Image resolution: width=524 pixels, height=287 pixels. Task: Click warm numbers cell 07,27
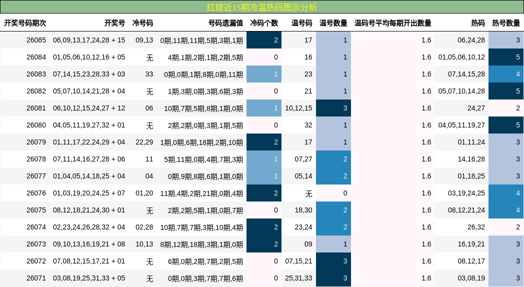click(x=303, y=159)
